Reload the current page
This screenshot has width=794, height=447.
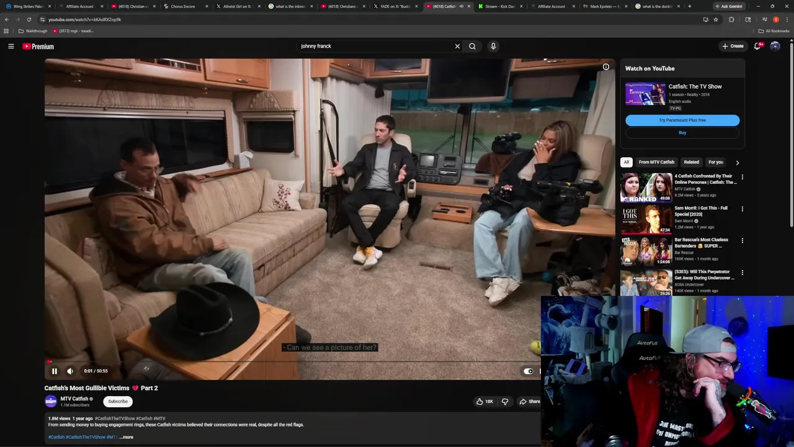[29, 19]
